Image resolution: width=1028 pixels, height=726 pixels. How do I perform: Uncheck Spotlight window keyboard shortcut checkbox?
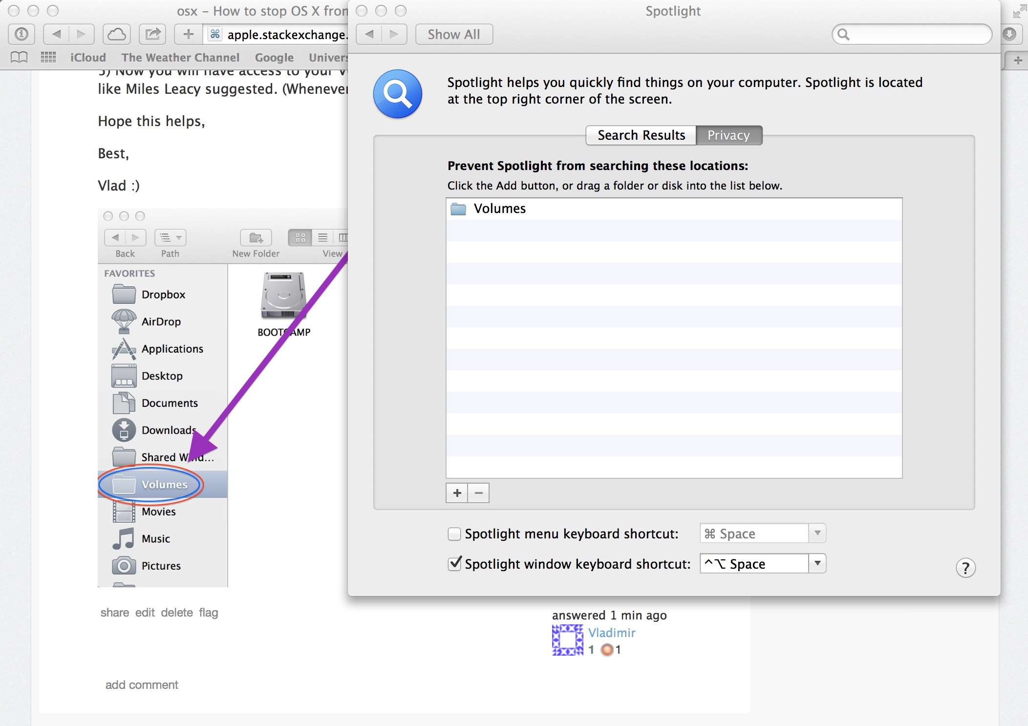click(454, 564)
